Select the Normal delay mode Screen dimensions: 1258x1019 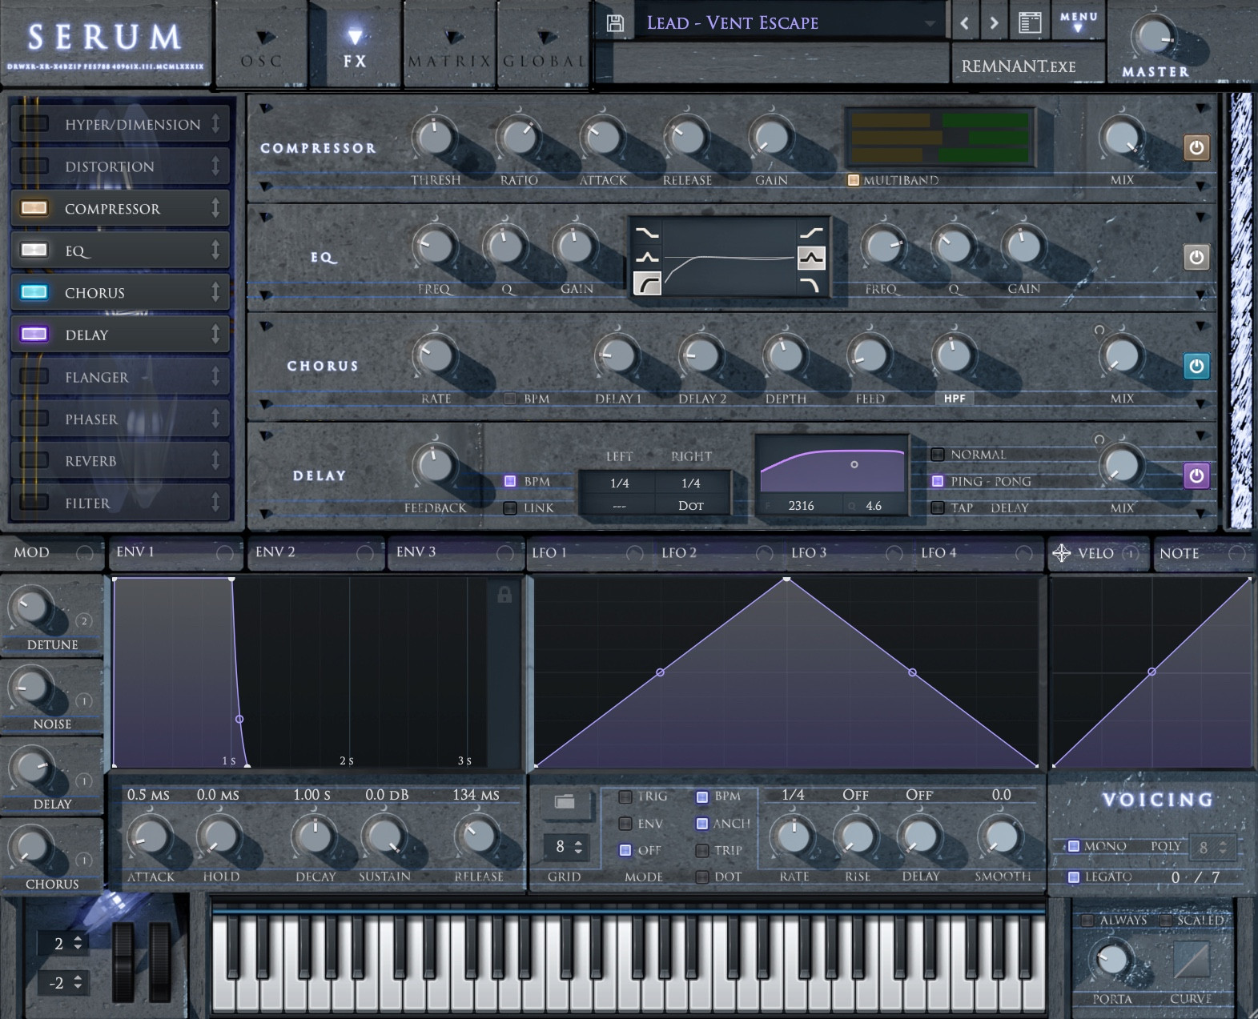tap(938, 454)
